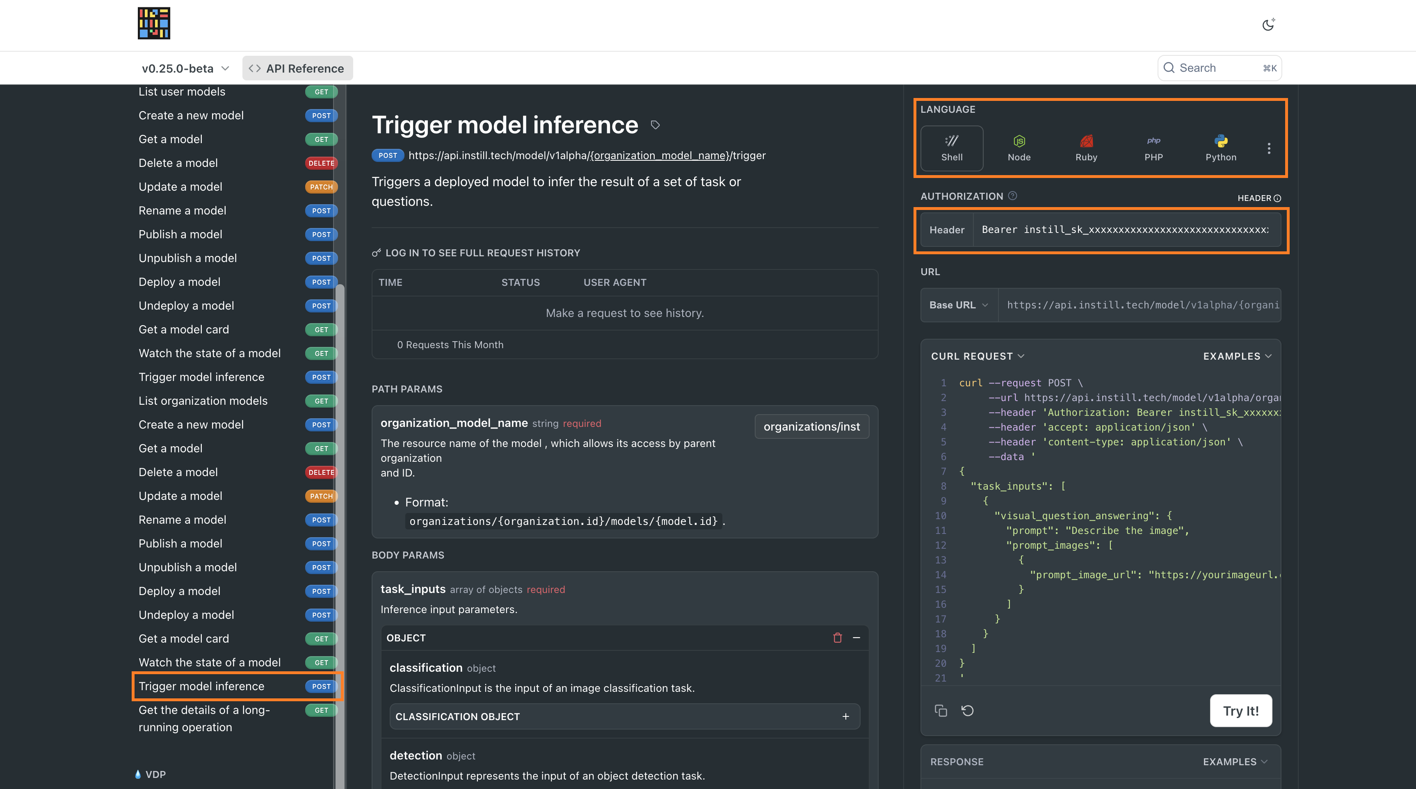The height and width of the screenshot is (789, 1416).
Task: Open the CURL REQUEST EXAMPLES dropdown
Action: (1237, 356)
